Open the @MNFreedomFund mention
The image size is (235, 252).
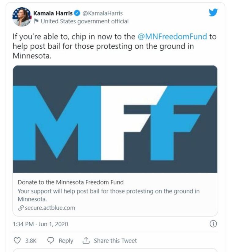pyautogui.click(x=172, y=37)
